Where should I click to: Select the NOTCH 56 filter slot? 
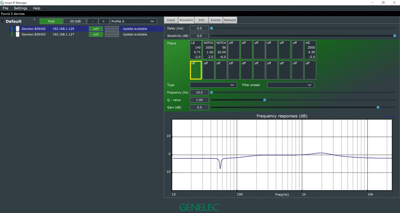coord(221,50)
